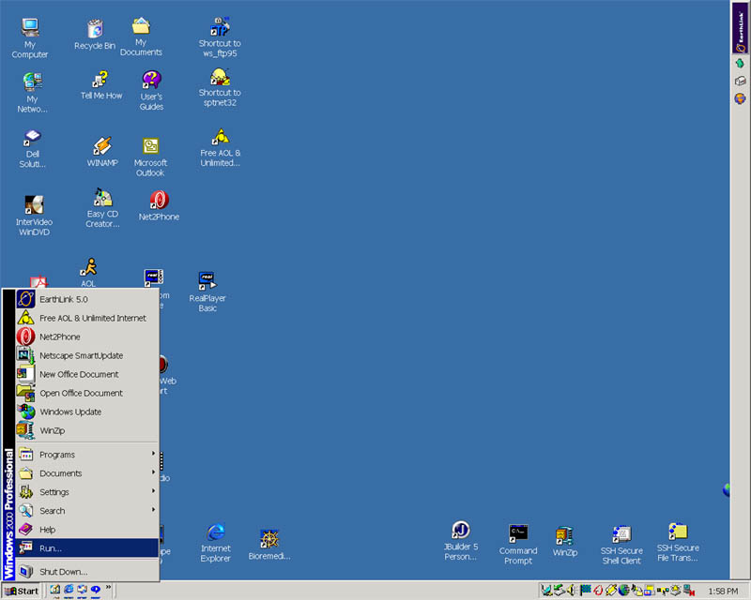
Task: Launch JBuilder 5 Personal icon
Action: 461,541
